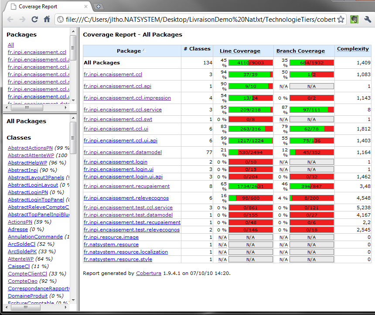This screenshot has height=315, width=375.
Task: Open fr.inpi.encaissement.test.relevecognos package report
Action: (x=132, y=230)
